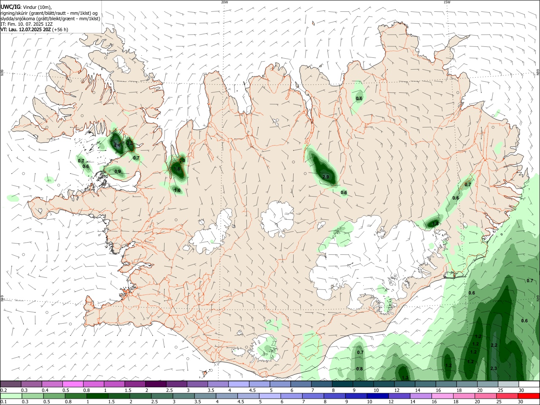Select the 0.8 value south of Iceland
Image resolution: width=540 pixels, height=405 pixels.
point(360,369)
